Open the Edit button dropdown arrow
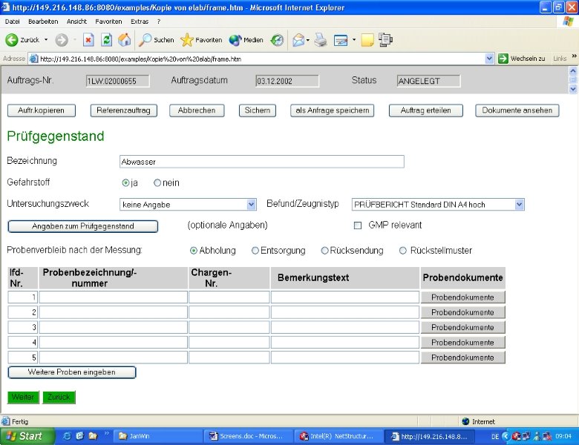The image size is (579, 445). 354,40
